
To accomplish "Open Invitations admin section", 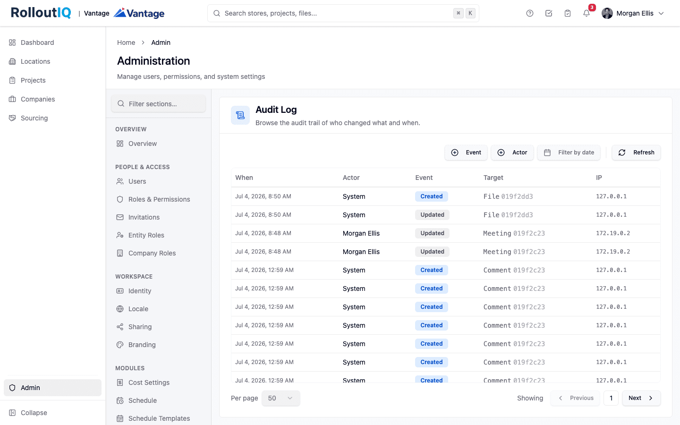I will point(159,217).
